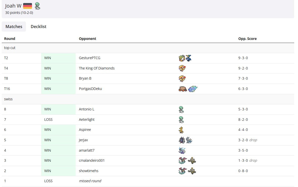The width and height of the screenshot is (298, 187).
Task: Click the 8-2-0 opponent score
Action: click(243, 120)
